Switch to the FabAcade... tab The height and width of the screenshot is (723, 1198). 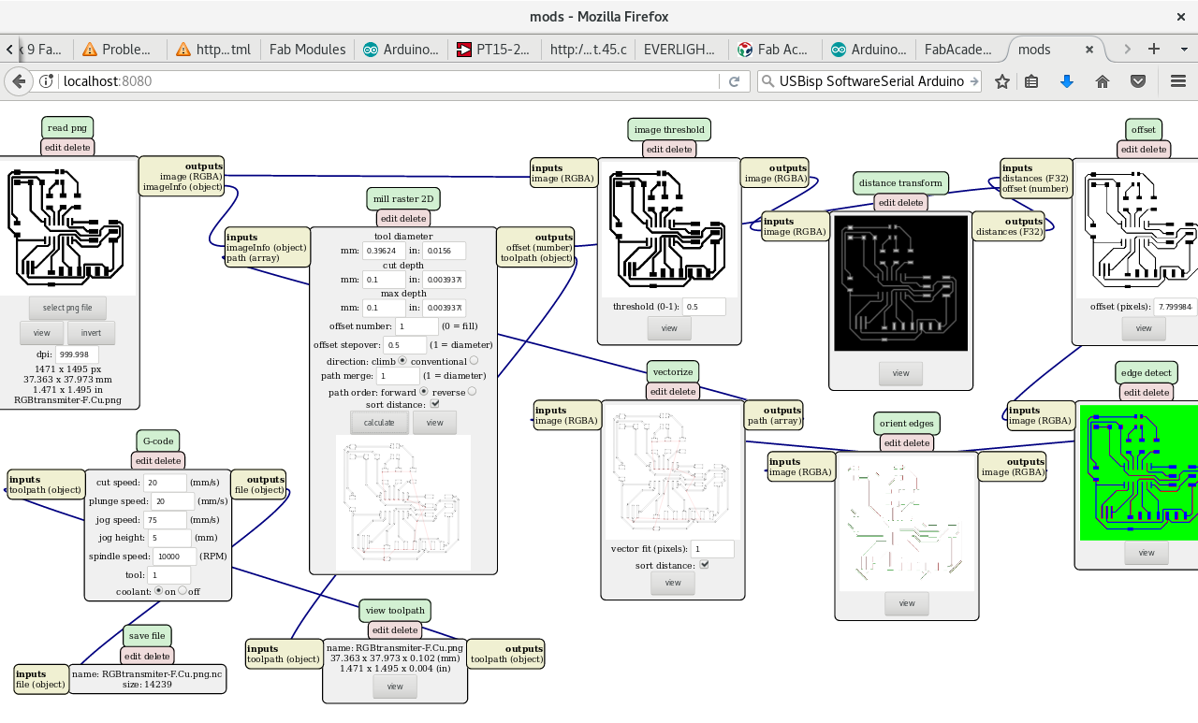click(x=962, y=50)
